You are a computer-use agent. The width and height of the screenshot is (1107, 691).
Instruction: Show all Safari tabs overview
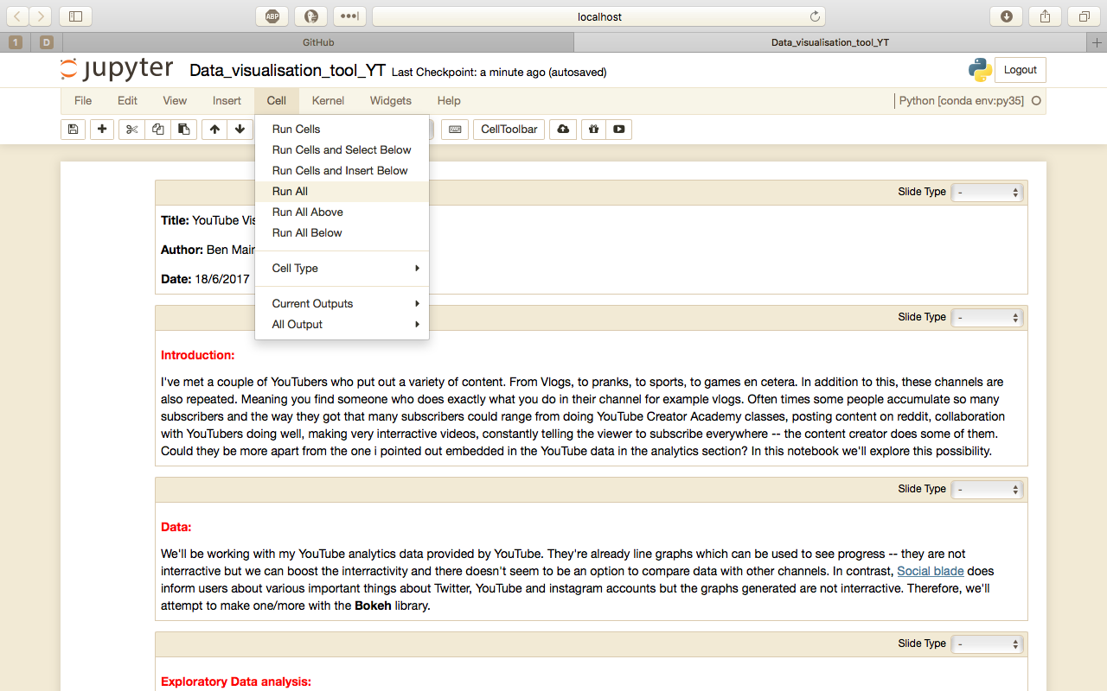[1084, 16]
